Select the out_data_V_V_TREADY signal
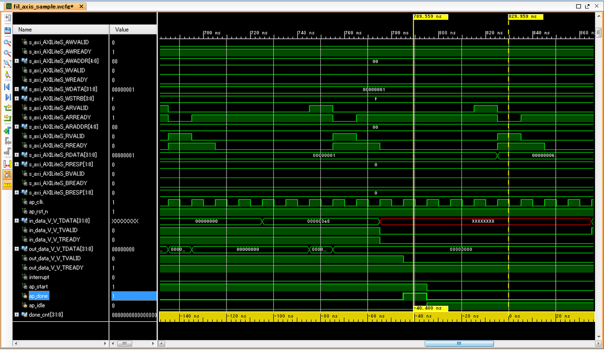This screenshot has height=350, width=604. 56,268
